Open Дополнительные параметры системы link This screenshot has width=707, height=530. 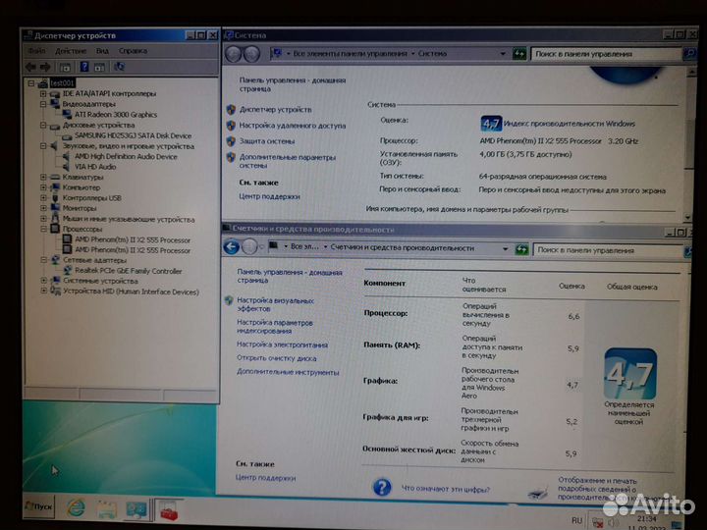coord(287,161)
